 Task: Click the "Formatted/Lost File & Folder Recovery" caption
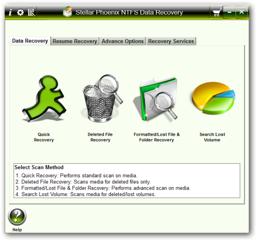157,137
